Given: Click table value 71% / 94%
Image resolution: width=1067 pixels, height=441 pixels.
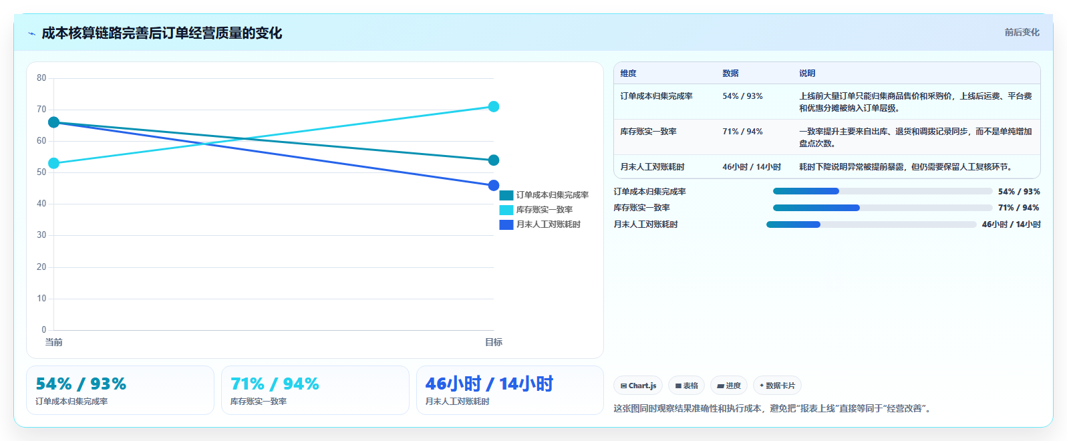Looking at the screenshot, I should 742,132.
